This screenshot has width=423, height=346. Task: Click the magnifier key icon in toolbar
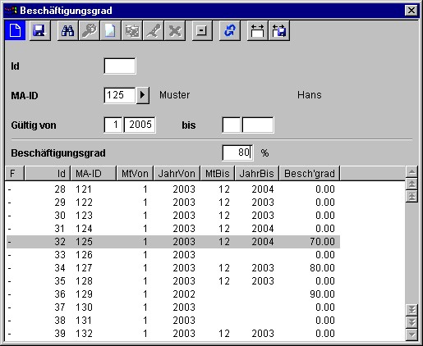tap(90, 30)
